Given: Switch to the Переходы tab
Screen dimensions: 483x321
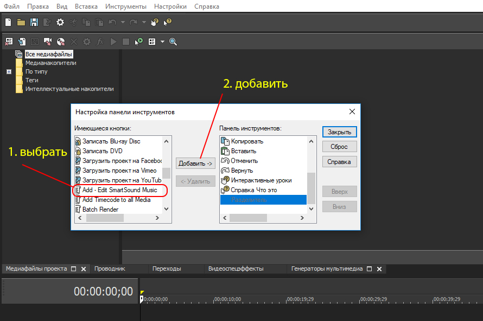Looking at the screenshot, I should pos(167,269).
